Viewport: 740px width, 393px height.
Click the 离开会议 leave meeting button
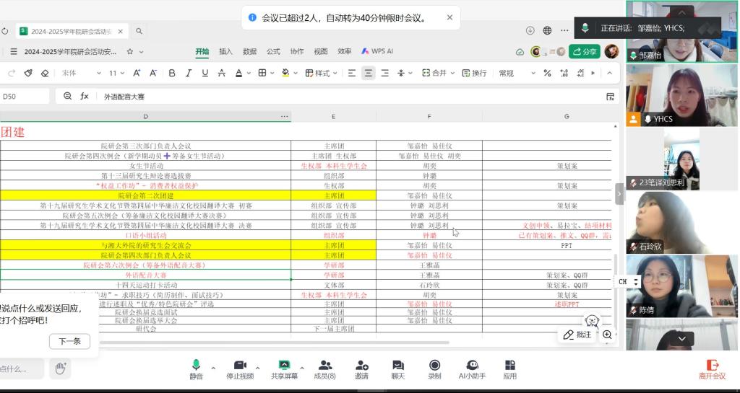712,368
